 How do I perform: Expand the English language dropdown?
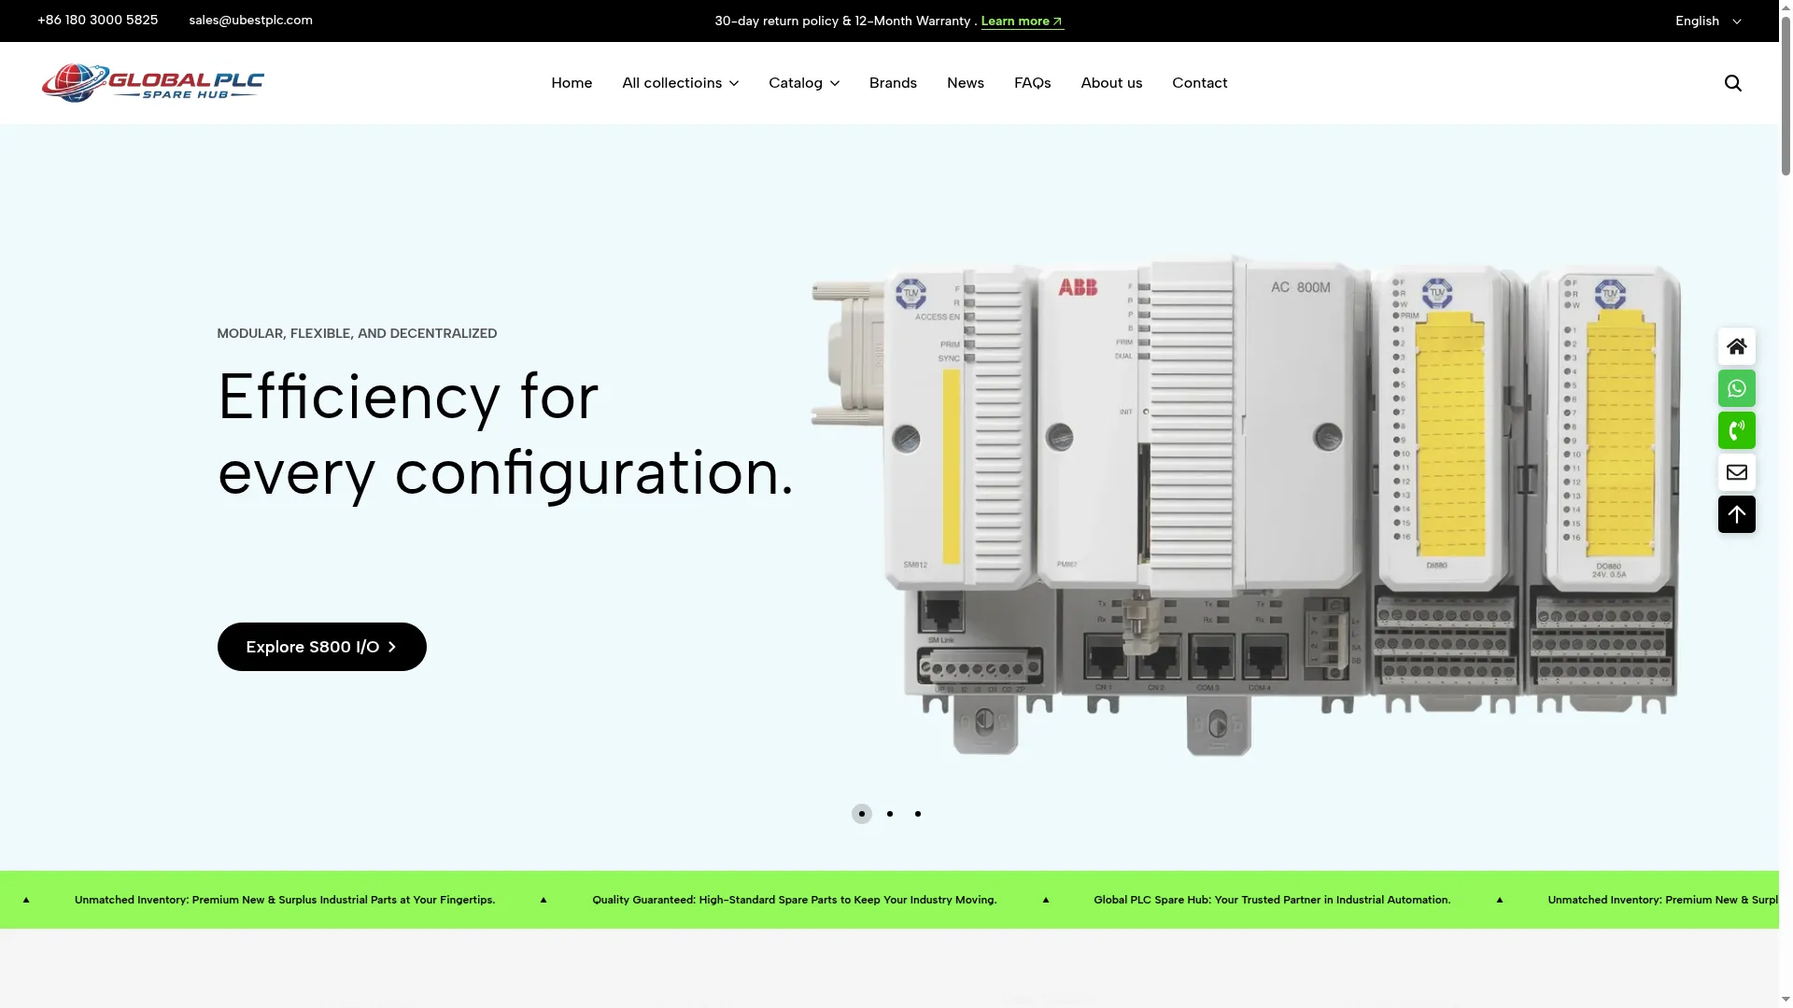click(x=1708, y=21)
